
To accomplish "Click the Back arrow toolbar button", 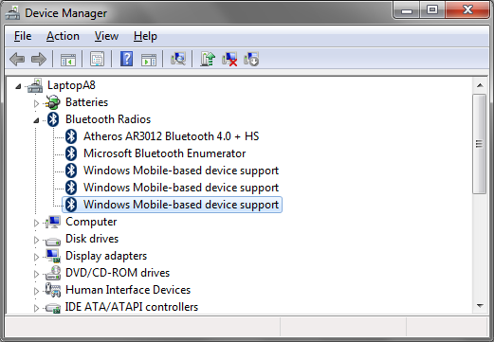I will pos(17,59).
